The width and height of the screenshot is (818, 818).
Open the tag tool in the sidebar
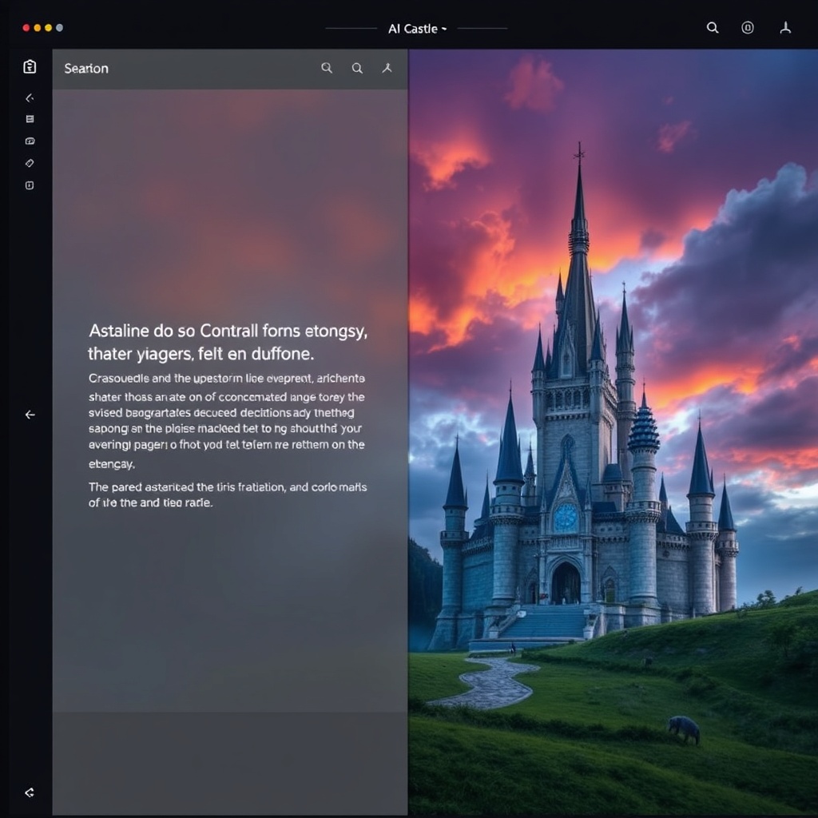click(x=30, y=163)
